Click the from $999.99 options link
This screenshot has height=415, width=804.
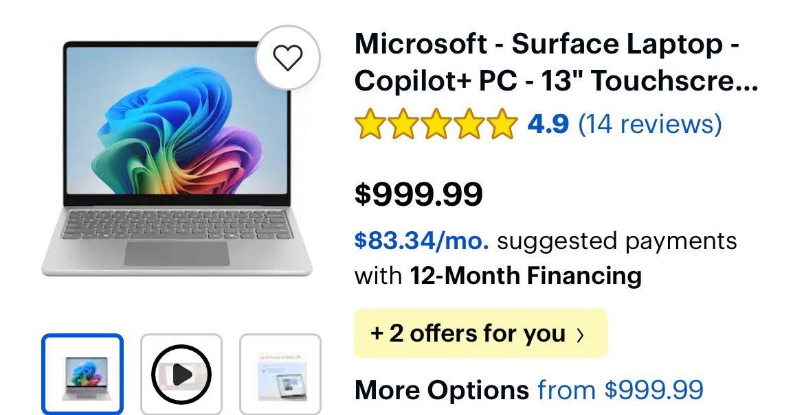coord(621,390)
